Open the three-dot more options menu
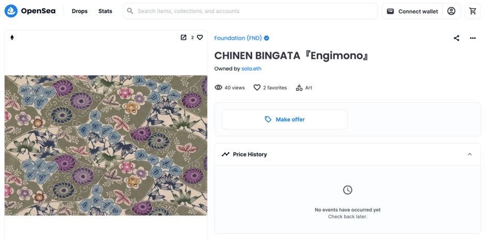The width and height of the screenshot is (490, 241). click(472, 38)
